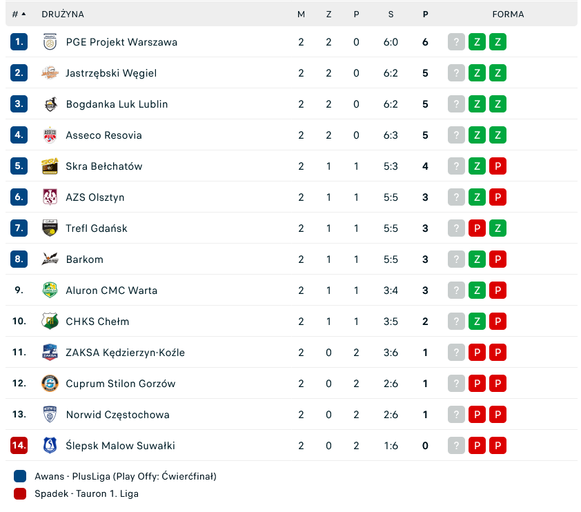The width and height of the screenshot is (581, 512).
Task: Click the PGE Projekt Warszawa team logo
Action: [50, 42]
